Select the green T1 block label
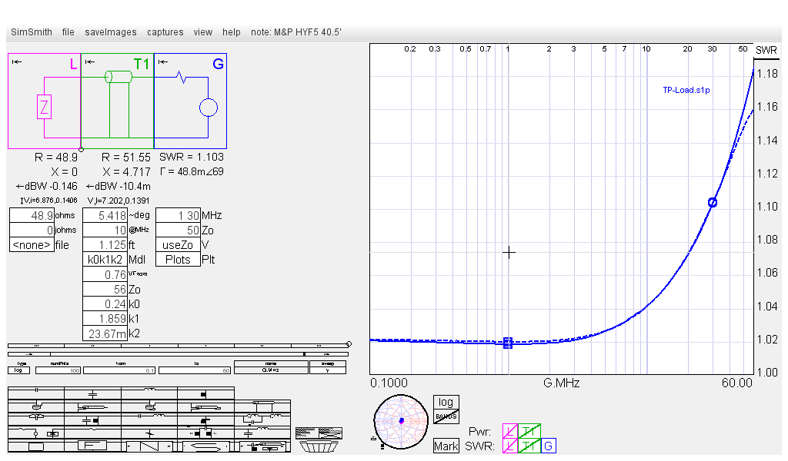This screenshot has width=788, height=461. [x=142, y=65]
